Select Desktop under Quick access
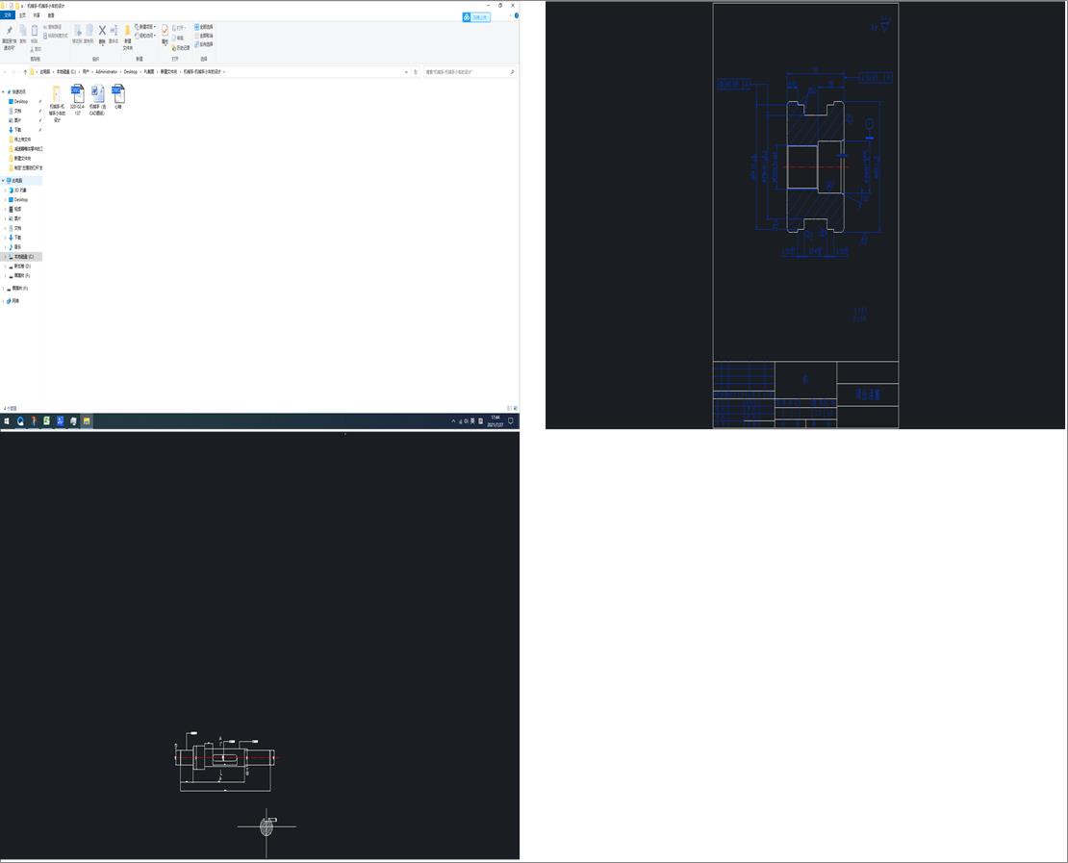The width and height of the screenshot is (1068, 863). [x=21, y=101]
